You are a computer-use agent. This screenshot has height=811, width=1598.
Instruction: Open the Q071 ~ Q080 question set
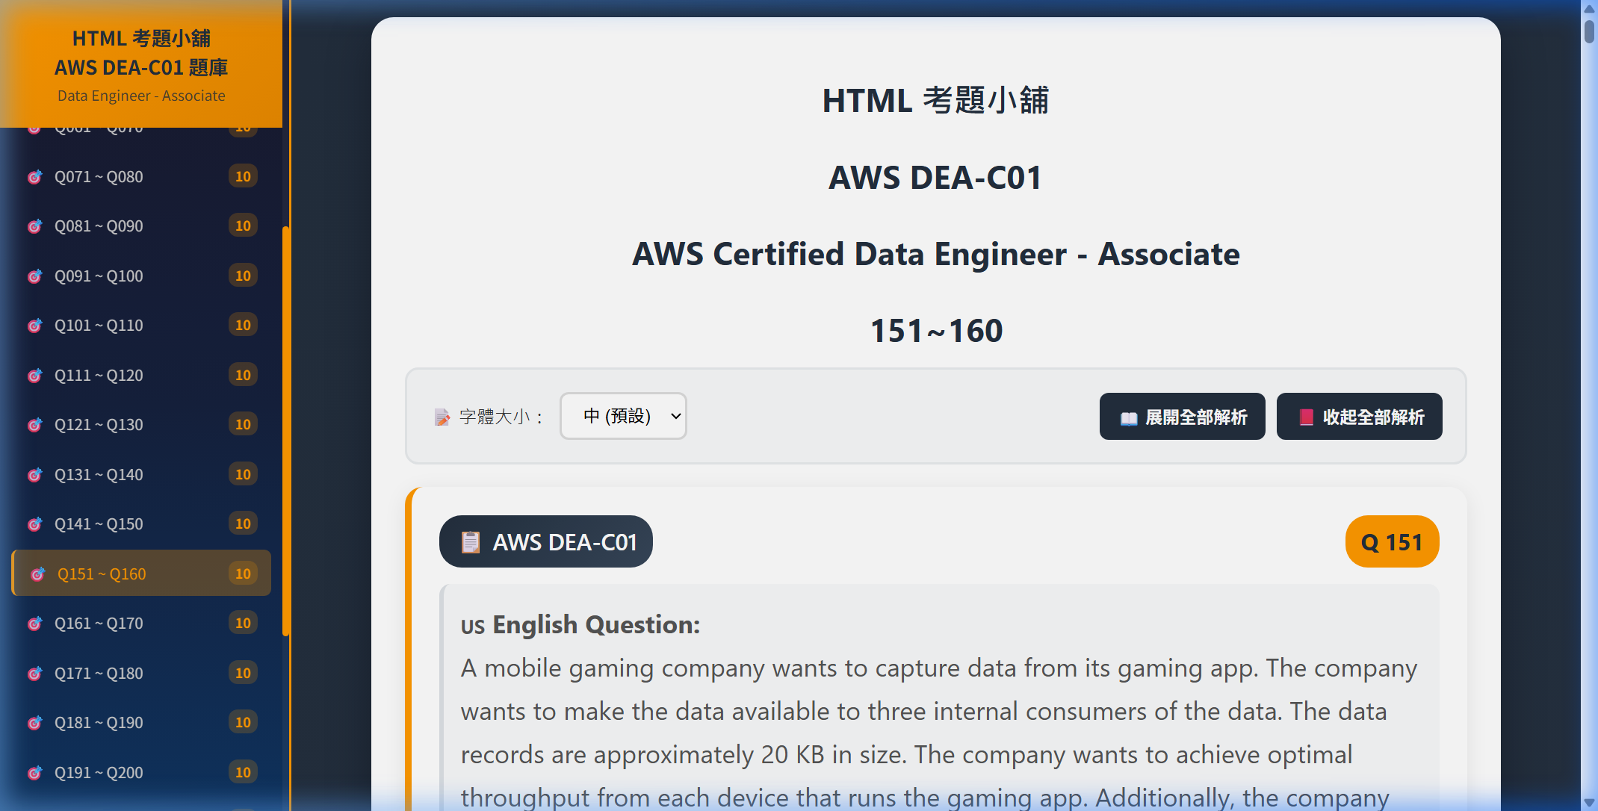141,177
